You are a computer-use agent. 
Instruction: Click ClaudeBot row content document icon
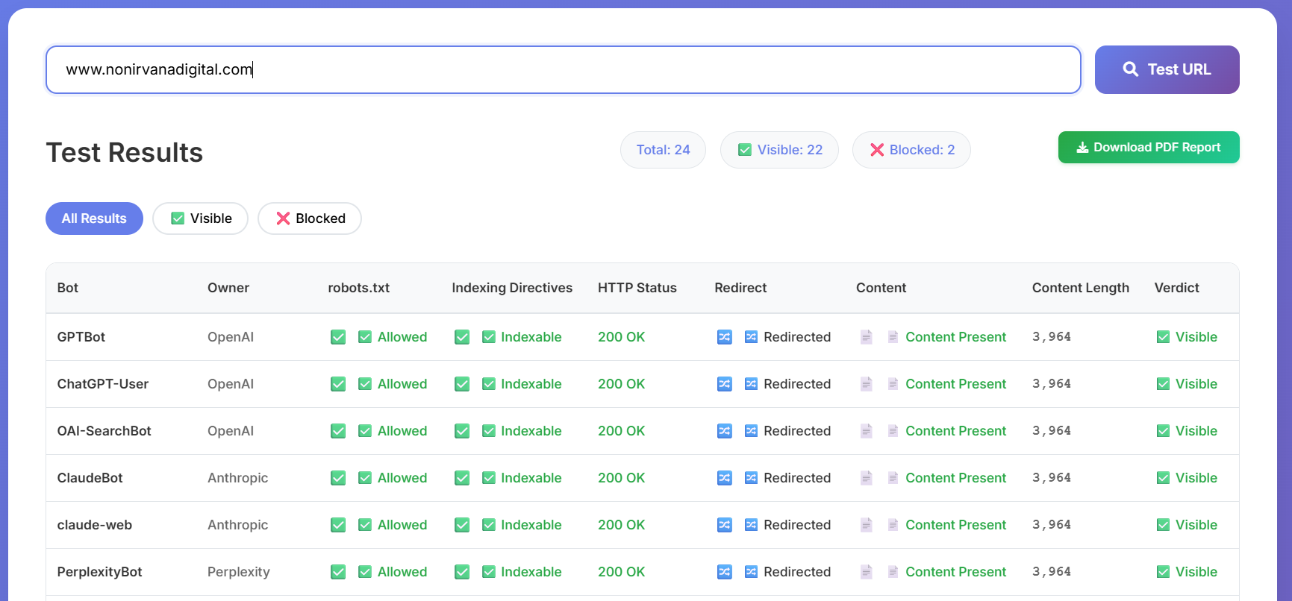click(x=867, y=478)
